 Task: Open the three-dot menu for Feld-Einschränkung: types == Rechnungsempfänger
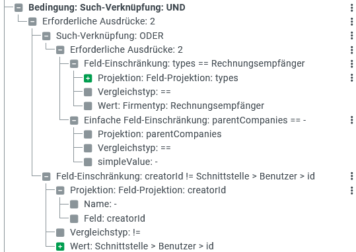click(x=351, y=64)
